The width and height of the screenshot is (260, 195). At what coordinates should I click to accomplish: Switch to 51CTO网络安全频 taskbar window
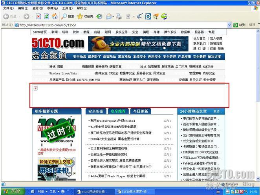94,192
